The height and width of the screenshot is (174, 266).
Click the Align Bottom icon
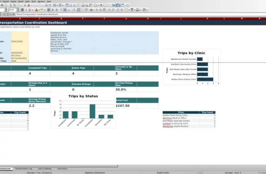click(69, 10)
